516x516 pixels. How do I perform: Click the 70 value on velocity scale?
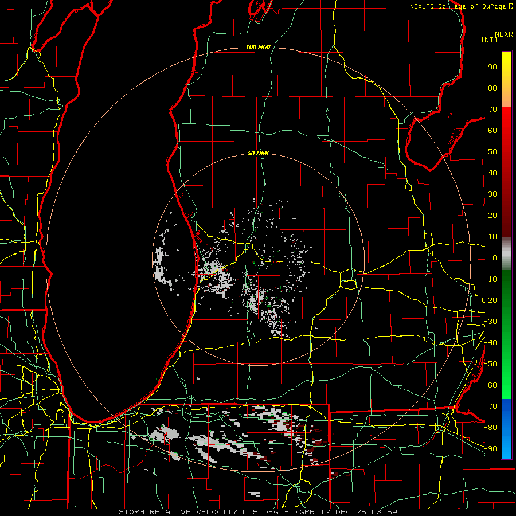[x=492, y=110]
